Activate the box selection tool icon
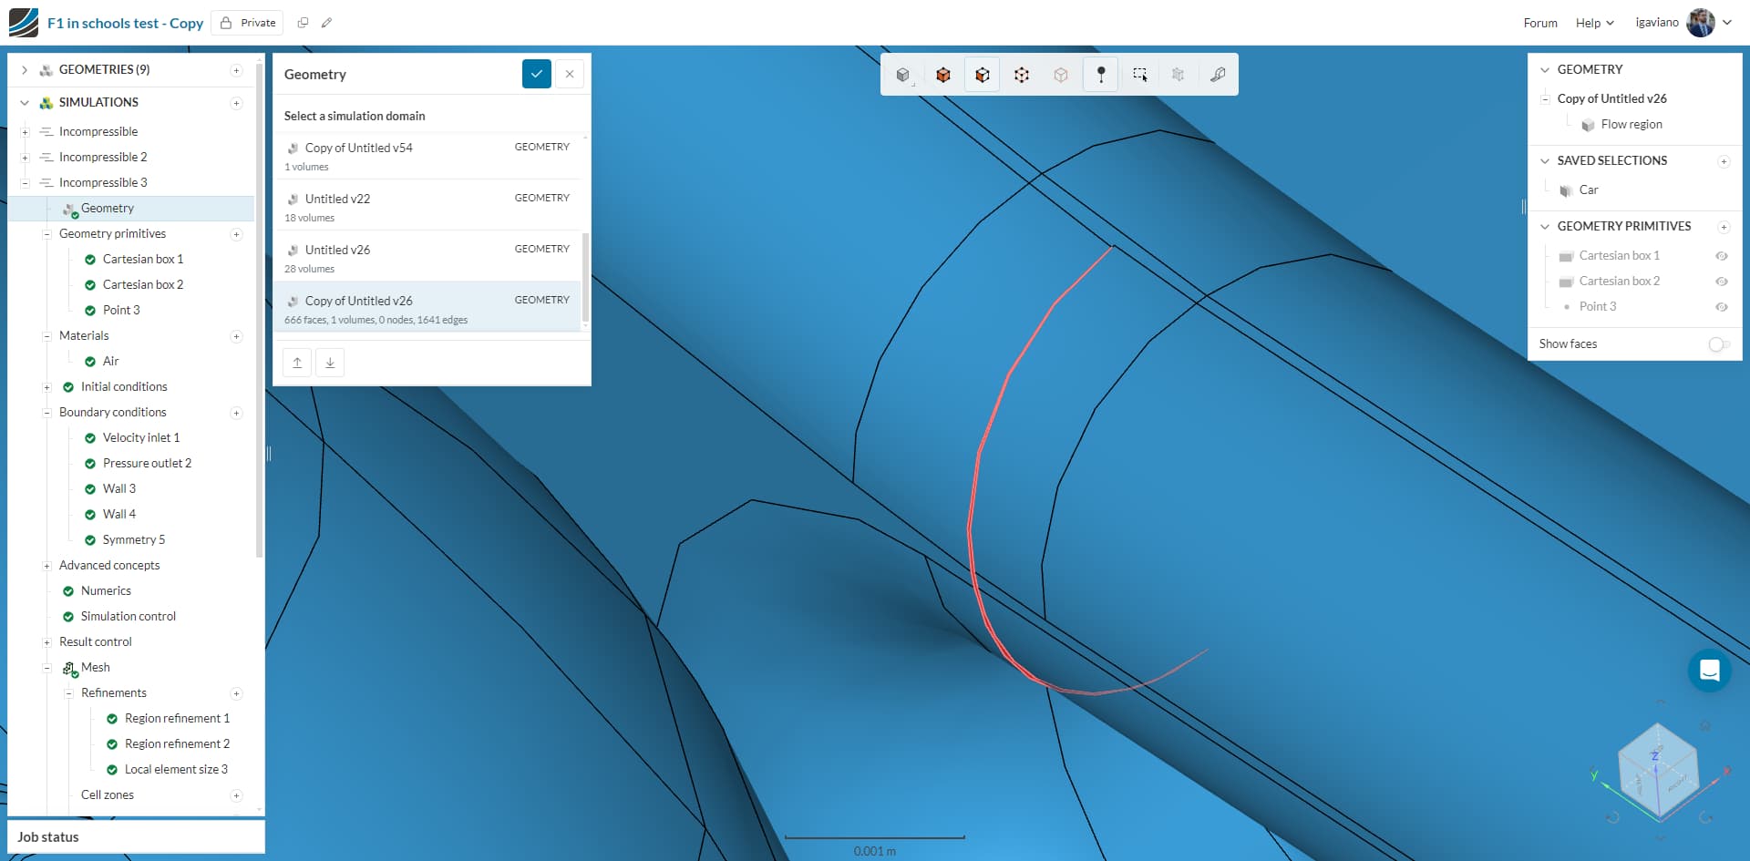The height and width of the screenshot is (861, 1750). point(1140,75)
